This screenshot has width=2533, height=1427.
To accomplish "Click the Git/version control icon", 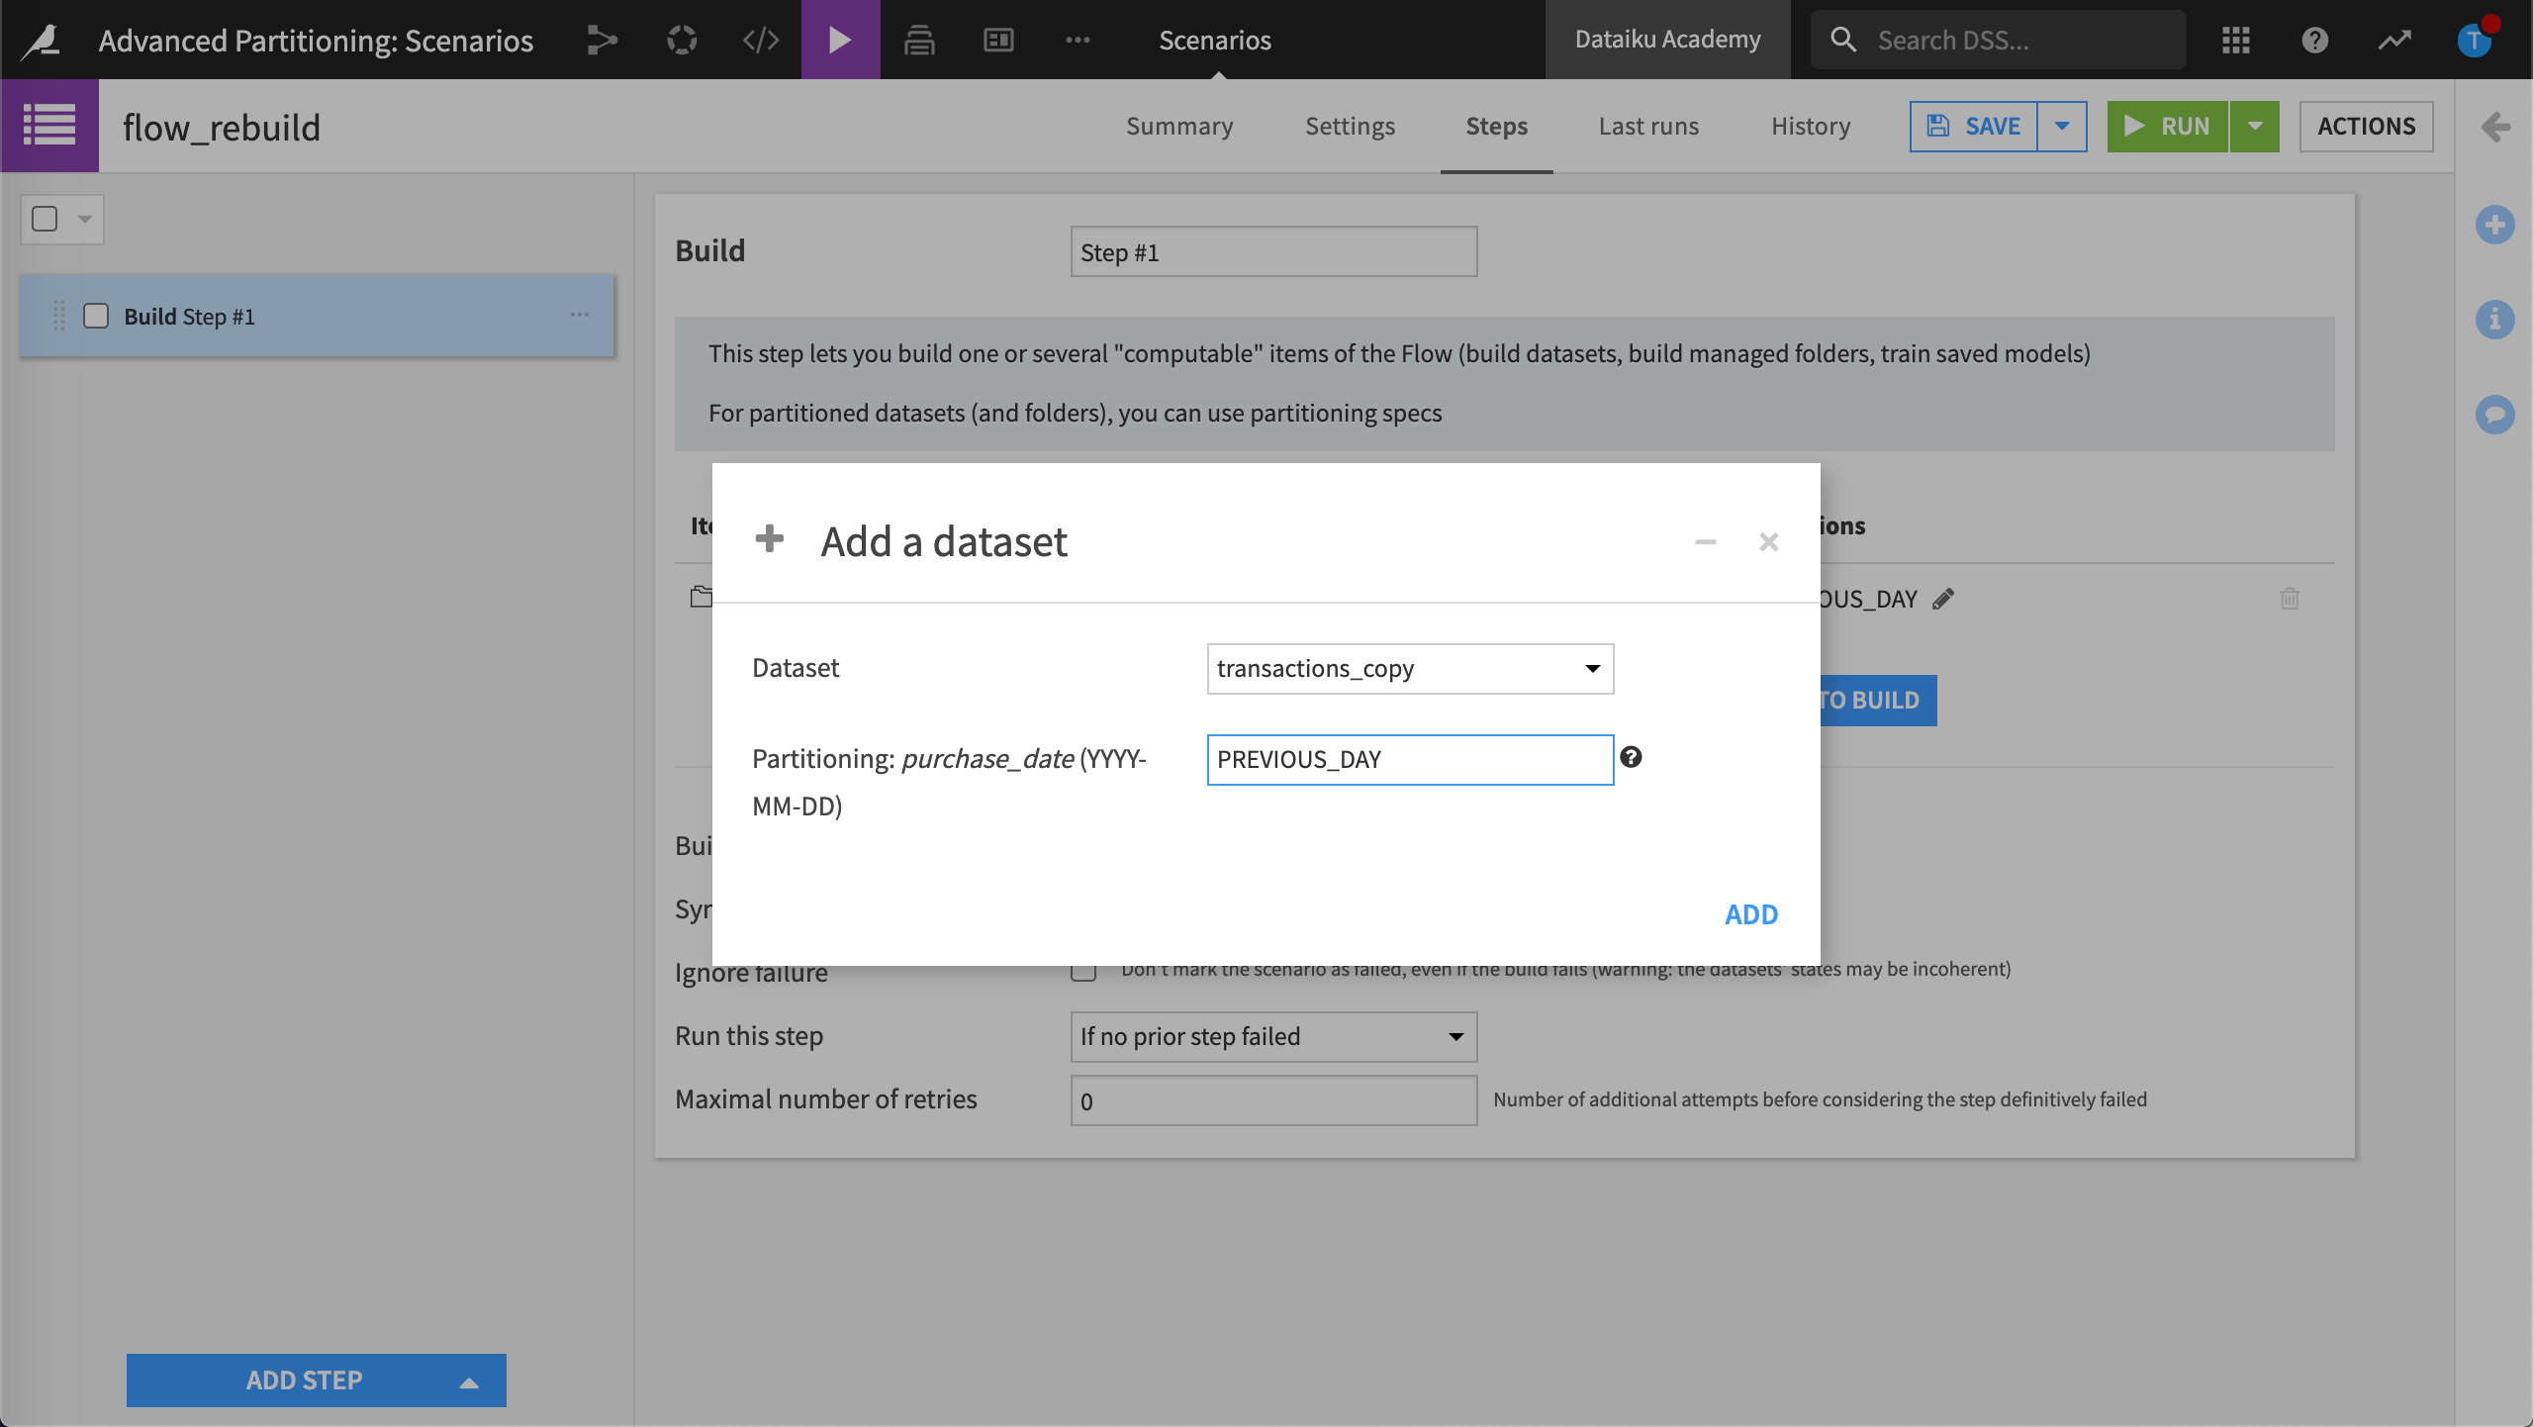I will pyautogui.click(x=604, y=39).
